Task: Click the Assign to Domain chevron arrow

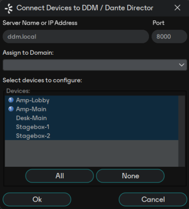Action: (x=182, y=65)
